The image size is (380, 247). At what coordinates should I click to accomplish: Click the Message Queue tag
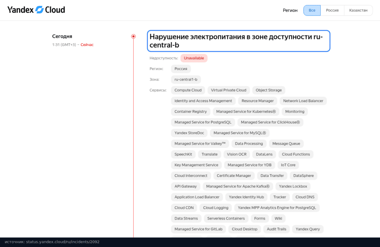point(286,144)
